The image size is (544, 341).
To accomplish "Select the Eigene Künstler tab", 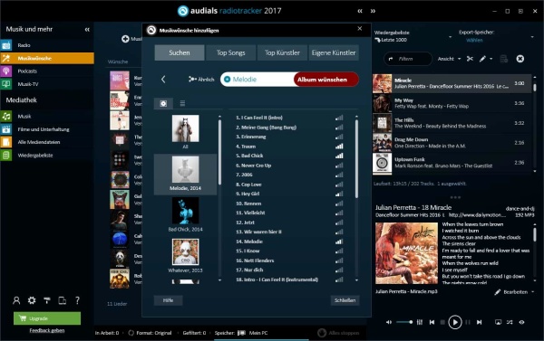I will (334, 52).
